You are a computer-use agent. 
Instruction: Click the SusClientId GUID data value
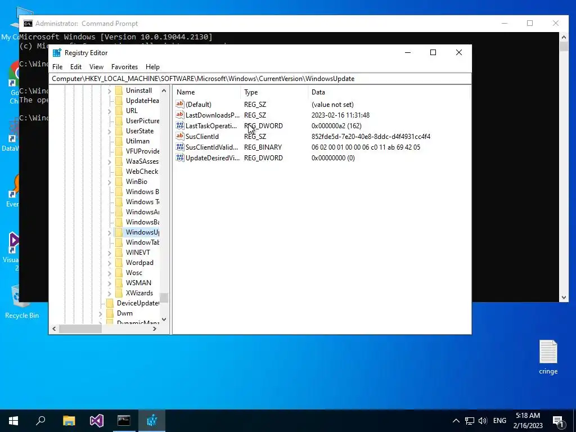tap(371, 136)
